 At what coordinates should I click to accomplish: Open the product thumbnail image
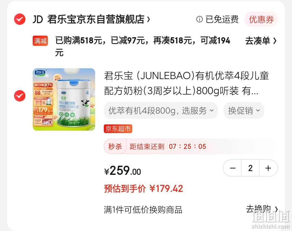pos(64,99)
